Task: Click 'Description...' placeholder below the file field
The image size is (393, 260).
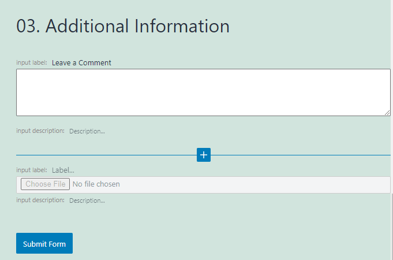Action: point(87,200)
